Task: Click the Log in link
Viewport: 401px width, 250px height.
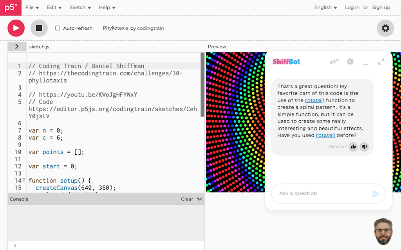Action: pyautogui.click(x=352, y=7)
